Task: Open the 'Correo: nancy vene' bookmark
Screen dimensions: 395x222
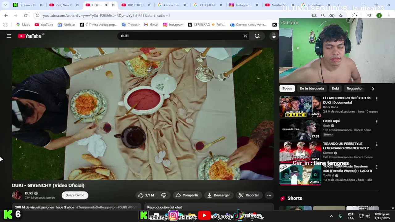Action: (248, 25)
